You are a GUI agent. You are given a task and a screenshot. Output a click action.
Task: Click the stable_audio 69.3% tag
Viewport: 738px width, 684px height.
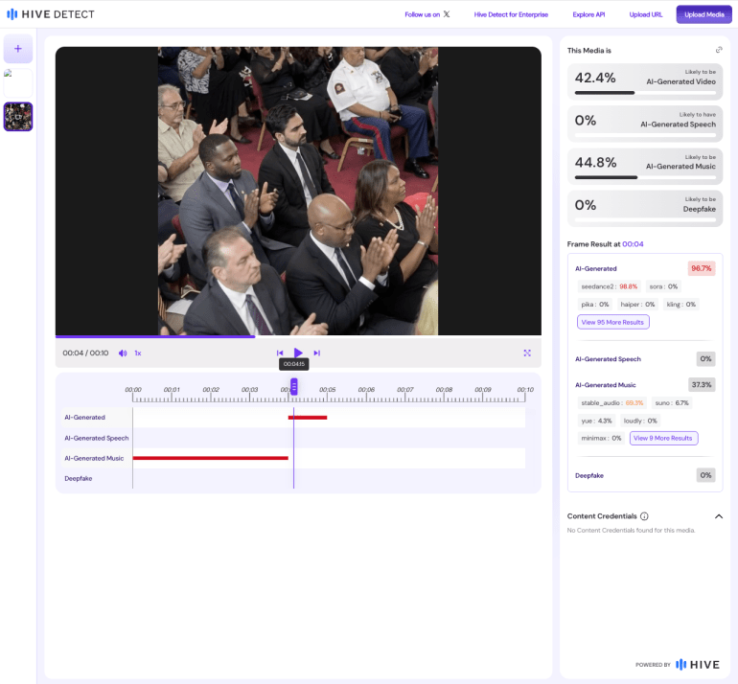[x=611, y=402]
